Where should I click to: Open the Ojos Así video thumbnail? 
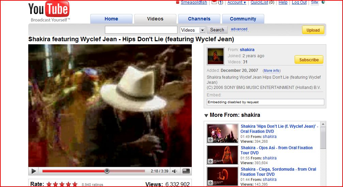pos(222,155)
